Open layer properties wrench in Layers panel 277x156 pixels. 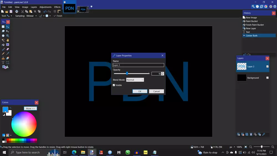(x=264, y=135)
